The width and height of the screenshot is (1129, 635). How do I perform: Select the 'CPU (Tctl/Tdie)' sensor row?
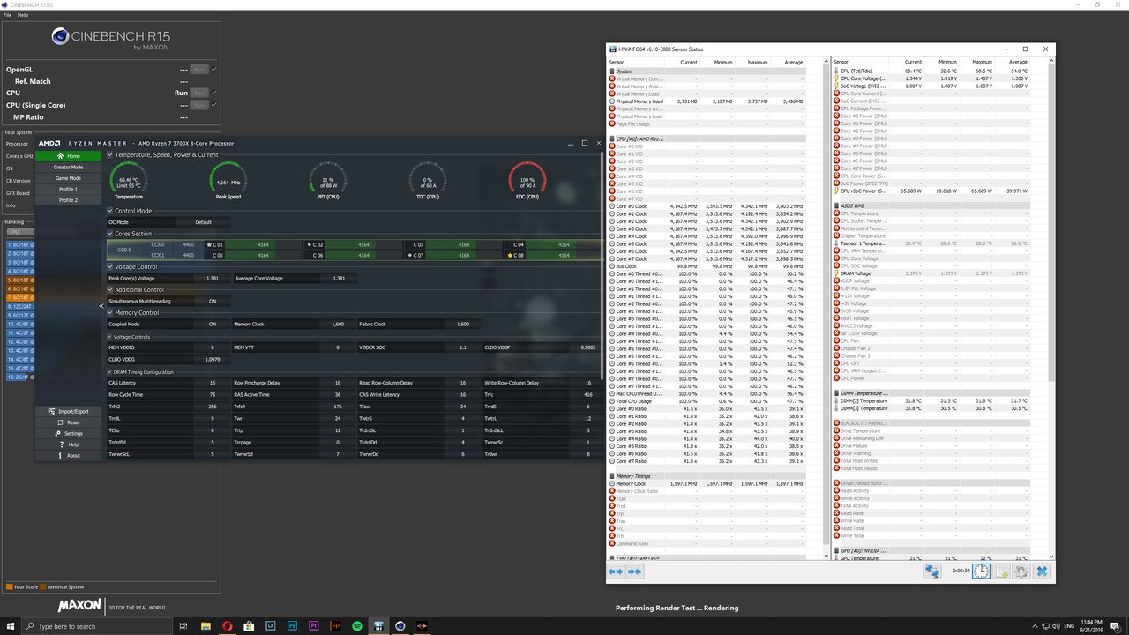931,71
